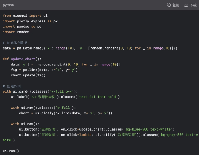Viewport: 199px width, 155px height.
Task: Click the 'chart.update(fig)' line
Action: (28, 75)
